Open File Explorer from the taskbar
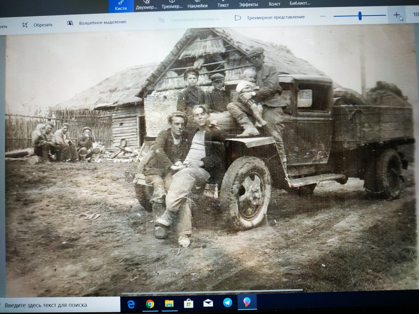 coord(169,303)
